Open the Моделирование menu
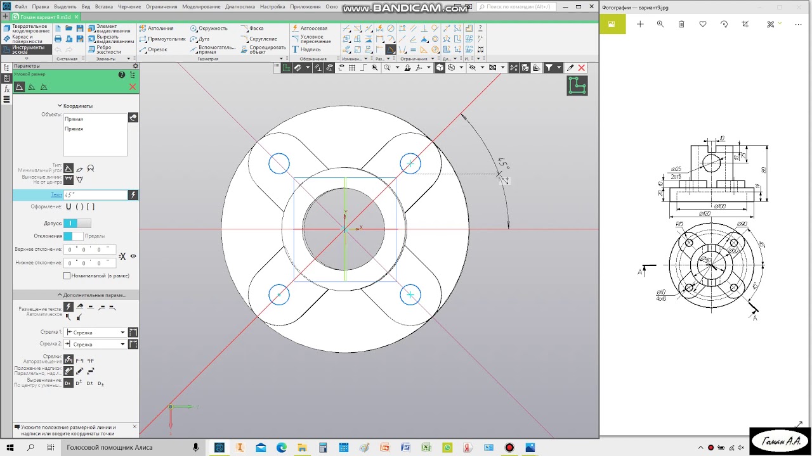The height and width of the screenshot is (456, 812). click(x=201, y=6)
